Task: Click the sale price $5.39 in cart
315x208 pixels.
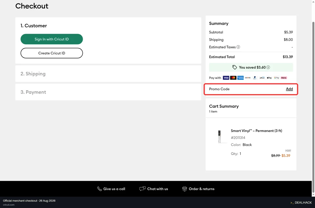Action: (286, 156)
